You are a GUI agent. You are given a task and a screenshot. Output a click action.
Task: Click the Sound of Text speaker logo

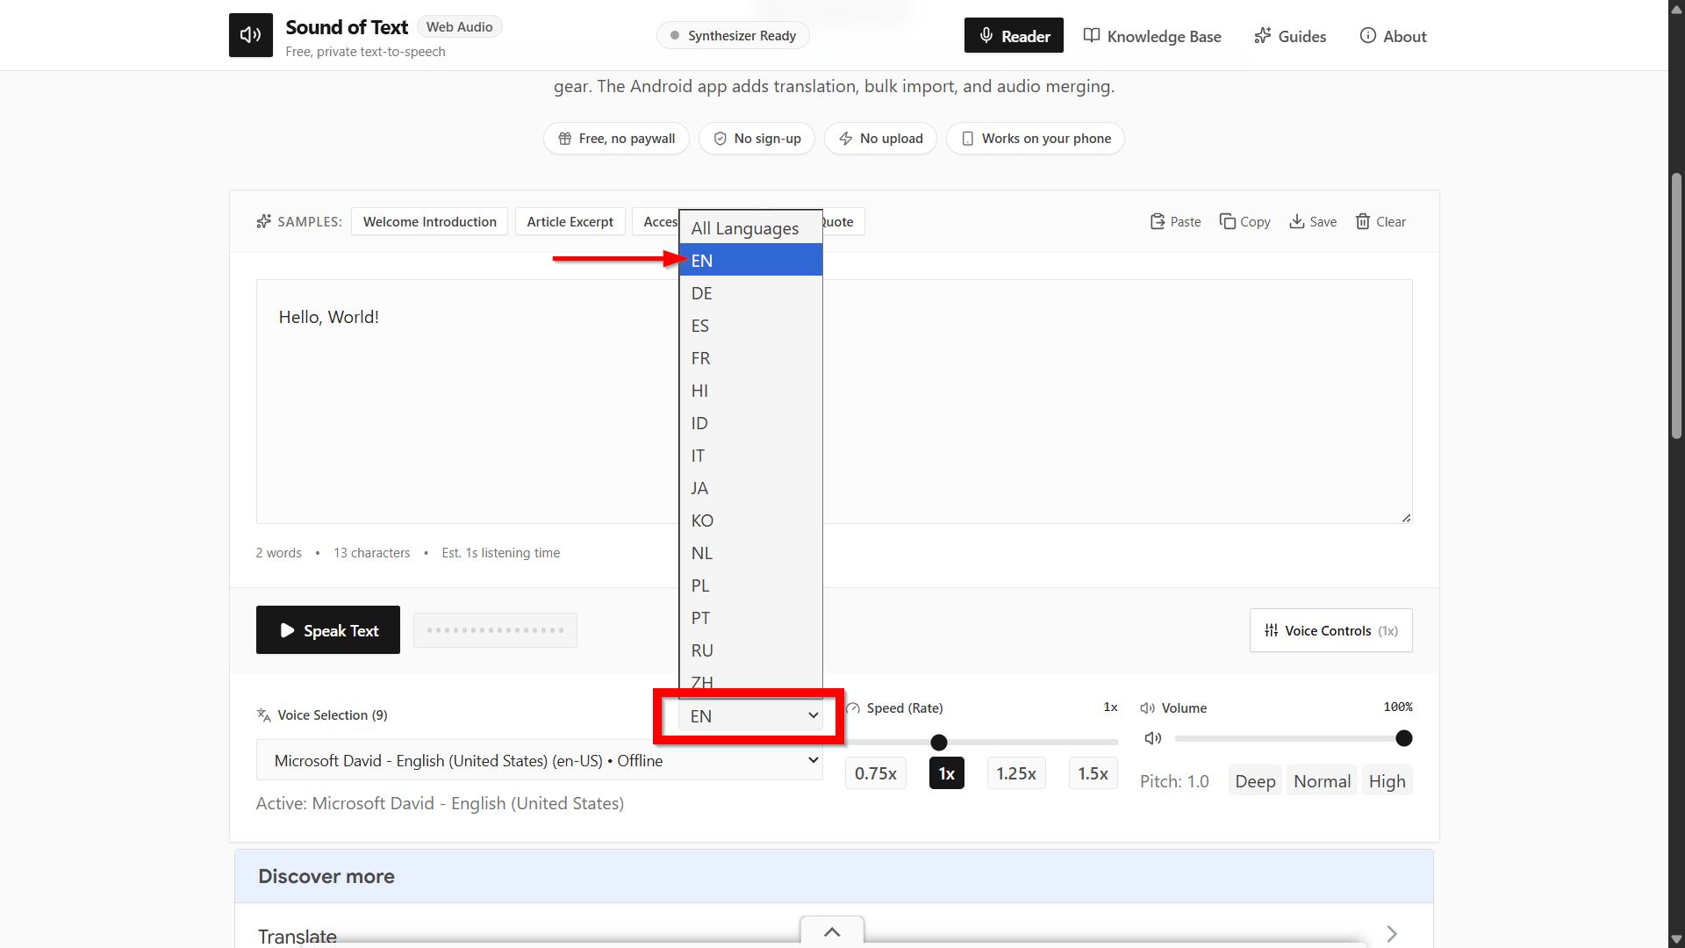point(251,35)
